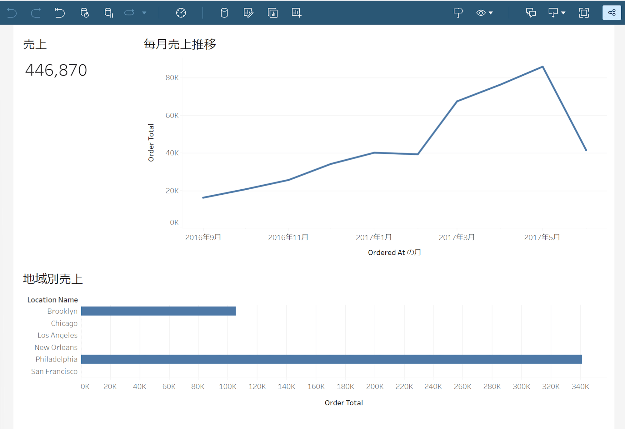Click the 2017年3月 axis label
Screen dimensions: 625x429
pos(457,237)
